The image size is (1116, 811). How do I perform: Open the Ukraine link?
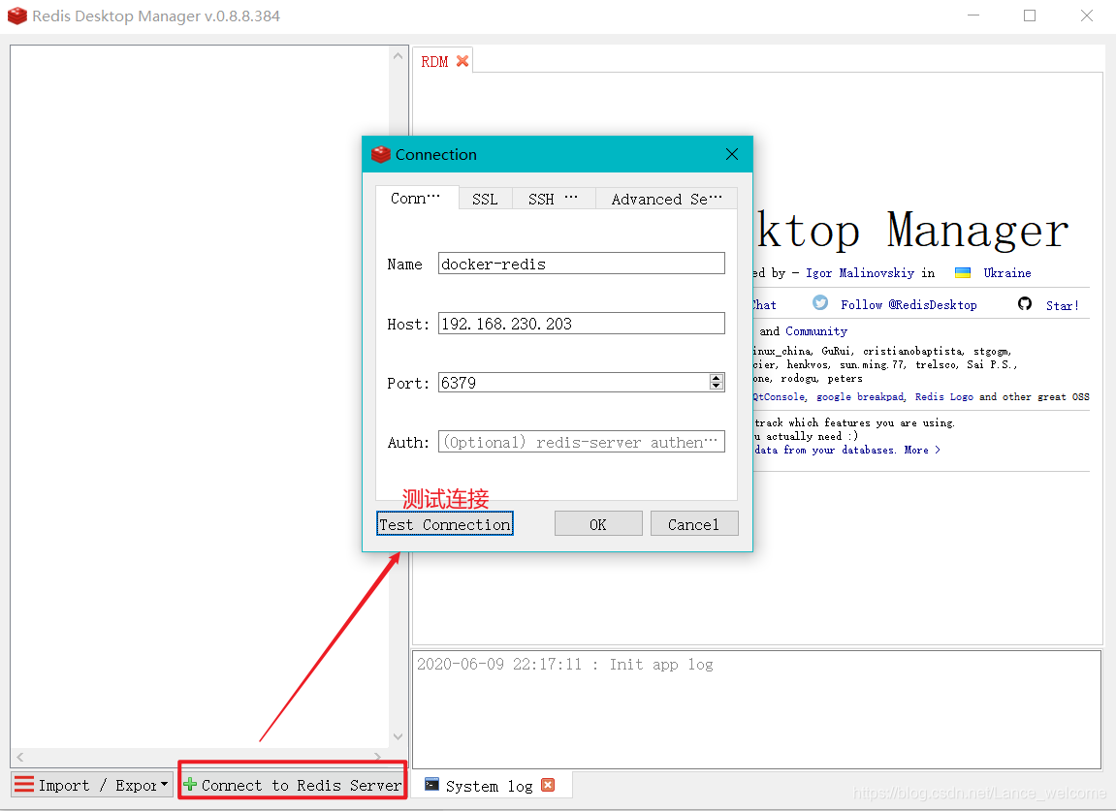click(x=1007, y=273)
